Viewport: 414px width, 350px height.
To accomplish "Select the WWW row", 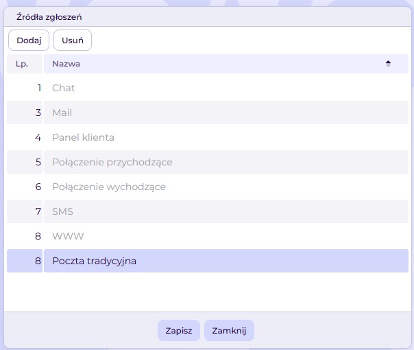I will point(208,236).
